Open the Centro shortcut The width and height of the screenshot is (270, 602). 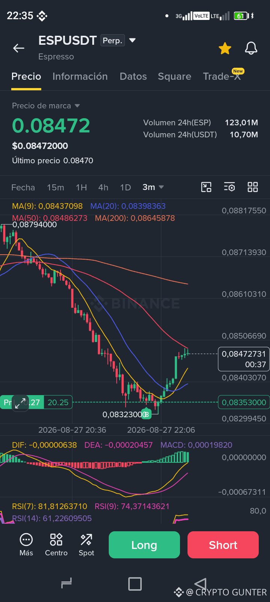(x=56, y=544)
